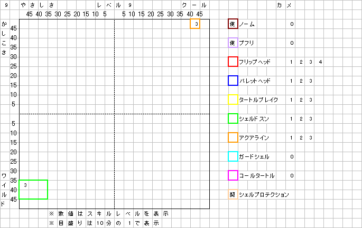Click the クール axis title

(x=194, y=5)
